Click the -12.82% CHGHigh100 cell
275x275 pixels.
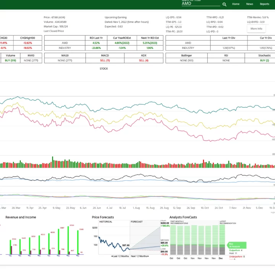pyautogui.click(x=27, y=43)
